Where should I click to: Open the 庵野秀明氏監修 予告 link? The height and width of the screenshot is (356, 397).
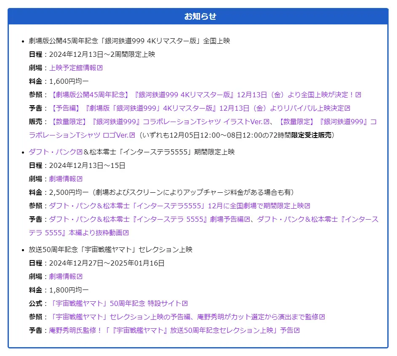coord(174,330)
